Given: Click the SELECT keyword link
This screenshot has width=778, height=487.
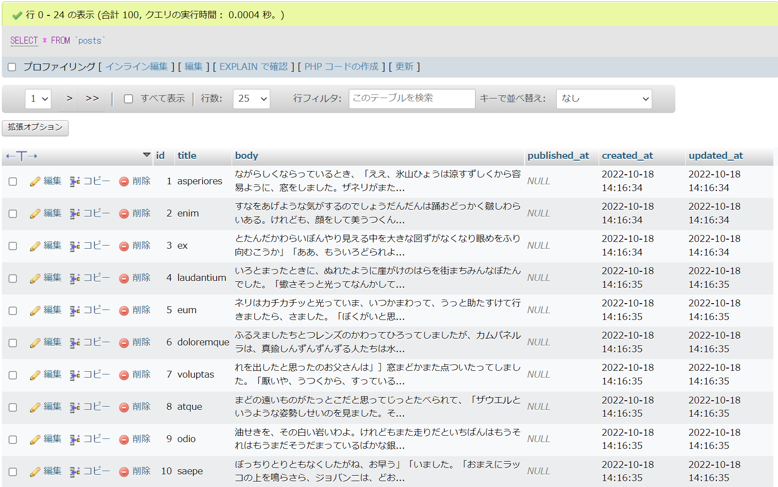Looking at the screenshot, I should 24,40.
